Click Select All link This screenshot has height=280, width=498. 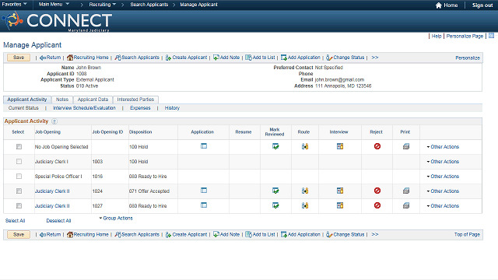[15, 221]
